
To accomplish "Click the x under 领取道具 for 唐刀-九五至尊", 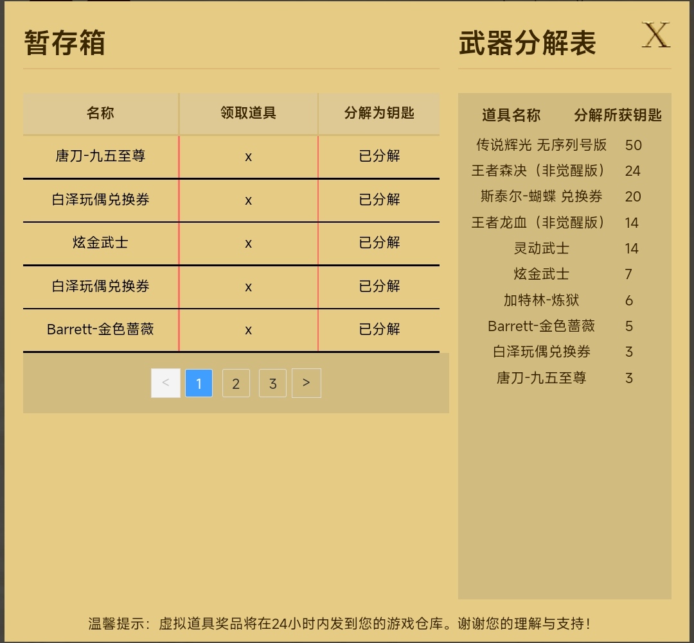I will [248, 157].
